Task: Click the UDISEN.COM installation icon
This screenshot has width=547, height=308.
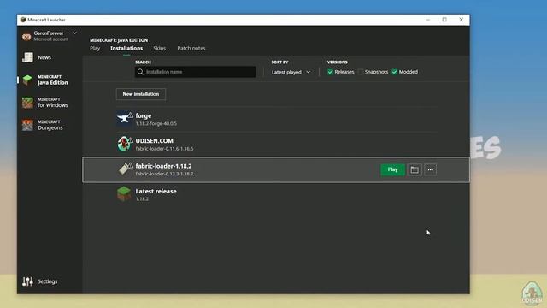Action: (x=124, y=144)
